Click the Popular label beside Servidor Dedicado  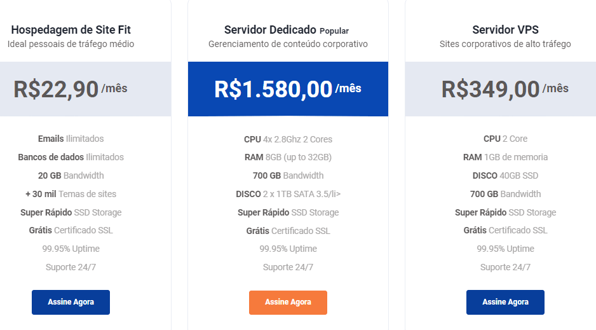pos(334,31)
